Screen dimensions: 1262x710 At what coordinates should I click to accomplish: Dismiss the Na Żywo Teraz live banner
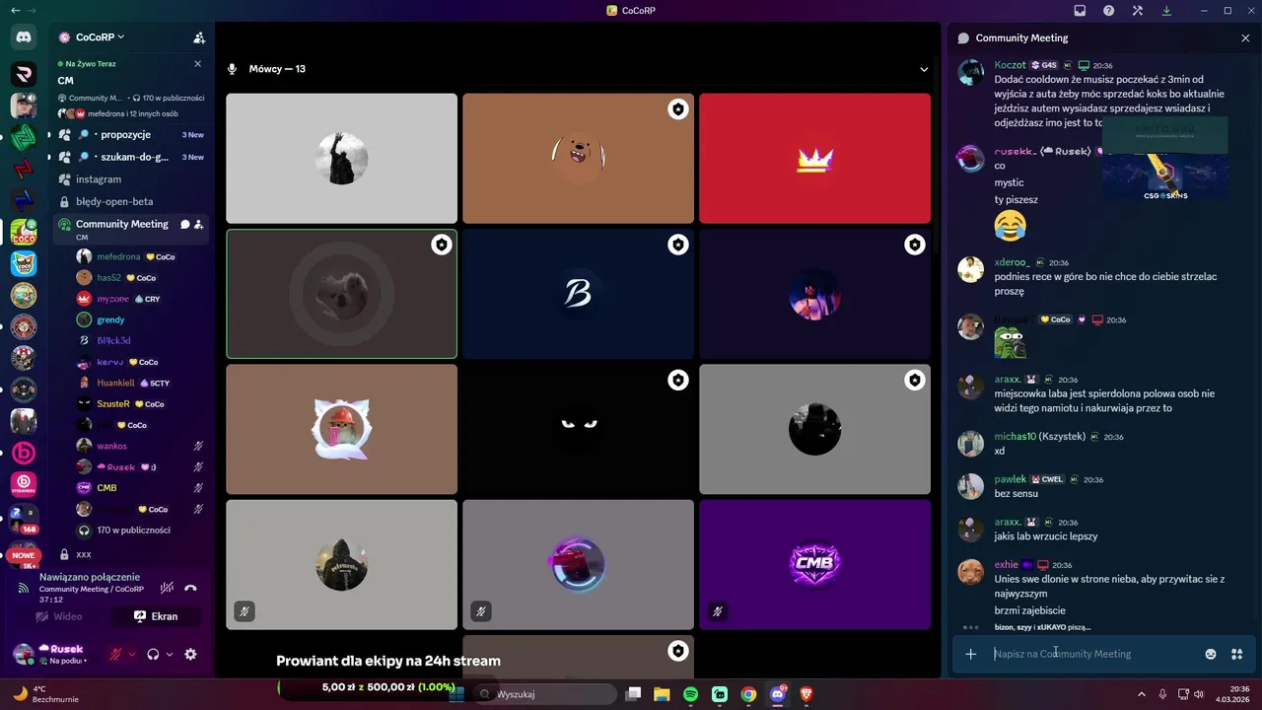[x=197, y=64]
